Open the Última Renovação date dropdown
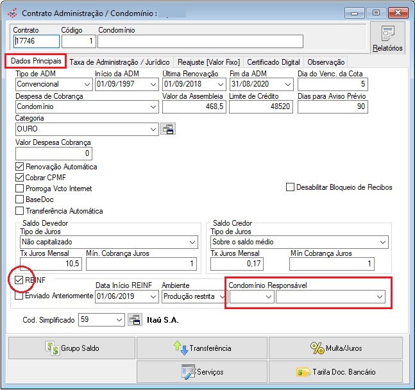Screen dimensions: 415x390 coord(220,85)
